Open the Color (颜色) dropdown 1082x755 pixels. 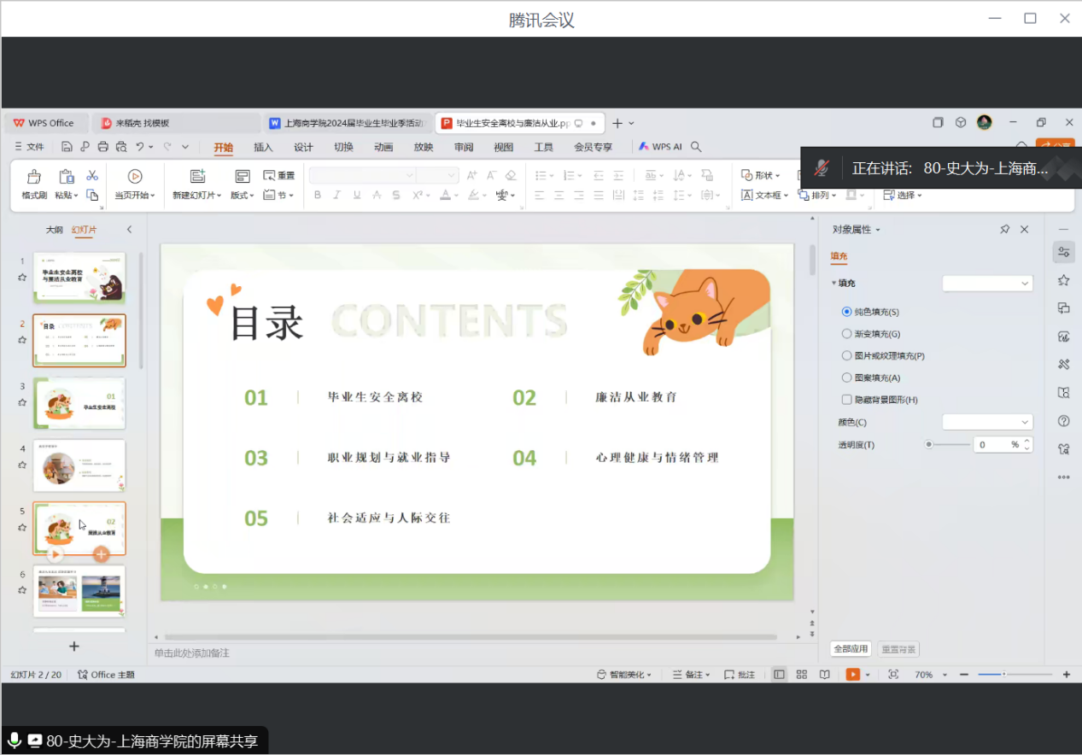click(987, 422)
